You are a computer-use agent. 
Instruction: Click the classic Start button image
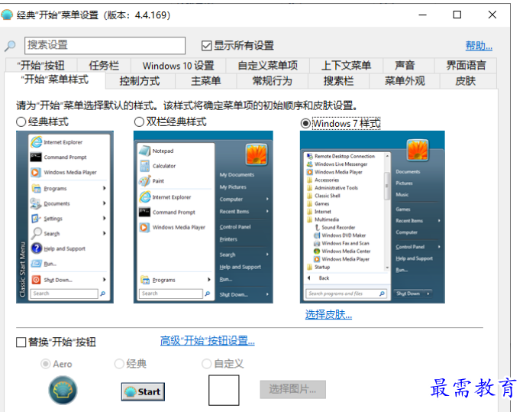pos(143,391)
